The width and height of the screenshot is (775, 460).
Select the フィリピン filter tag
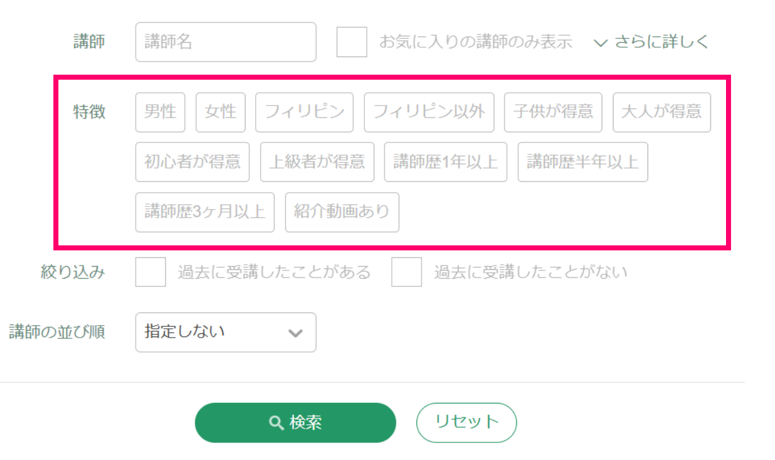click(304, 112)
